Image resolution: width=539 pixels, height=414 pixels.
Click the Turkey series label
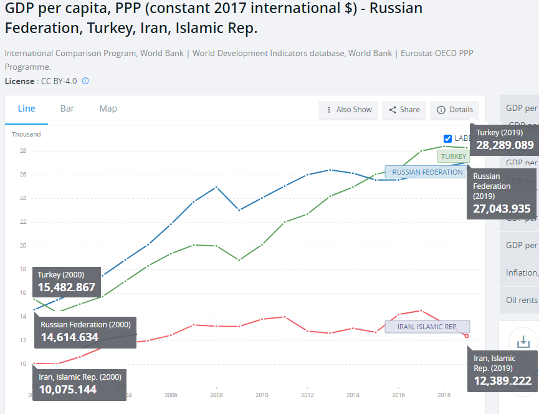click(x=454, y=156)
